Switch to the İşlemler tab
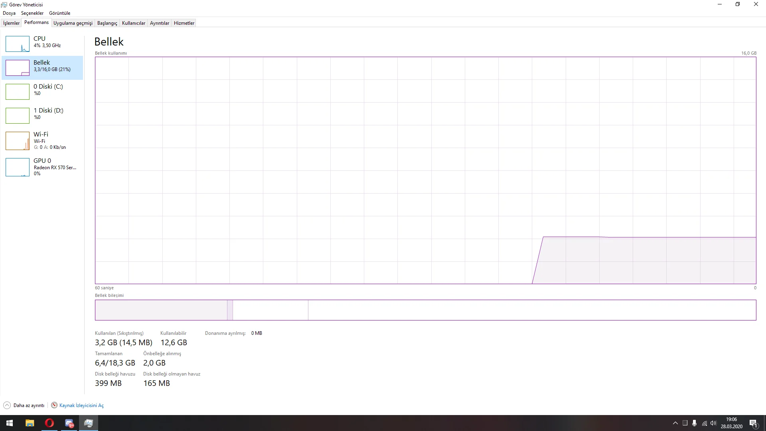The height and width of the screenshot is (431, 766). [x=11, y=23]
